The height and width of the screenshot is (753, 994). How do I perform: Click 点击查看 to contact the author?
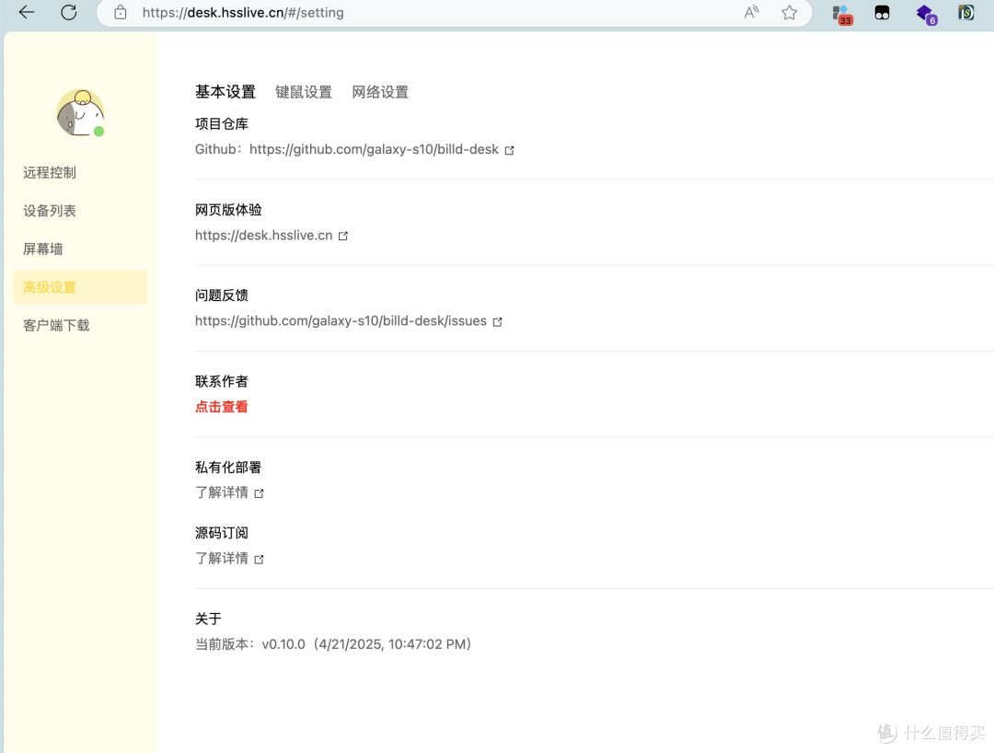click(x=221, y=407)
